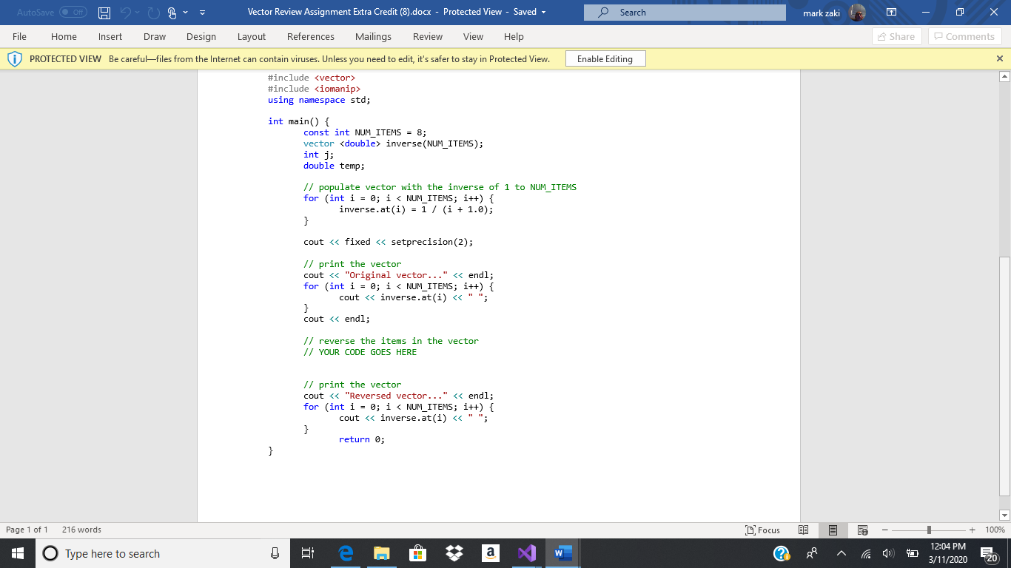The height and width of the screenshot is (568, 1011).
Task: Select Print Layout view
Action: pos(833,530)
